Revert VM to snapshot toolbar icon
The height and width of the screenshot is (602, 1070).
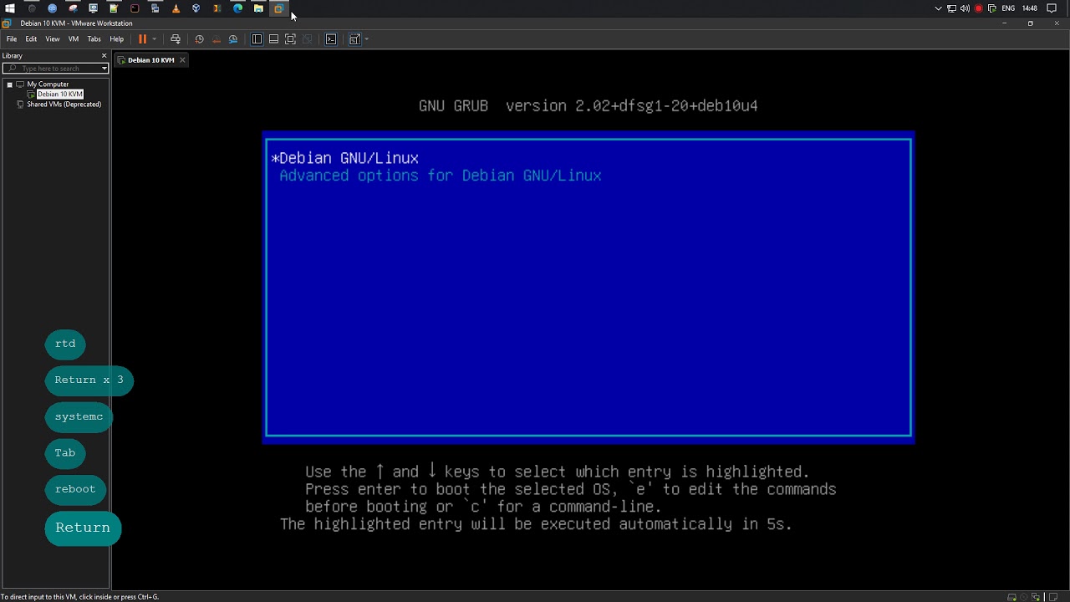click(217, 39)
